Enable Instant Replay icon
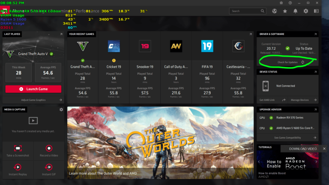 pyautogui.click(x=18, y=167)
